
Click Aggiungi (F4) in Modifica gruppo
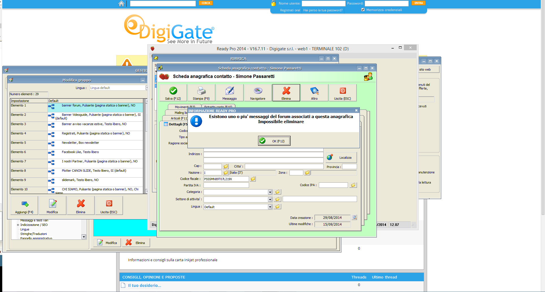coord(24,206)
